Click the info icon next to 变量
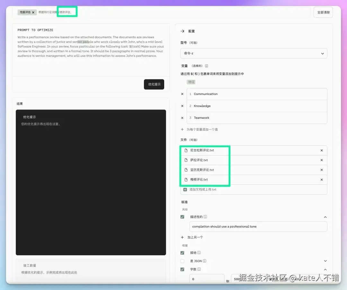This screenshot has height=290, width=347. 207,66
